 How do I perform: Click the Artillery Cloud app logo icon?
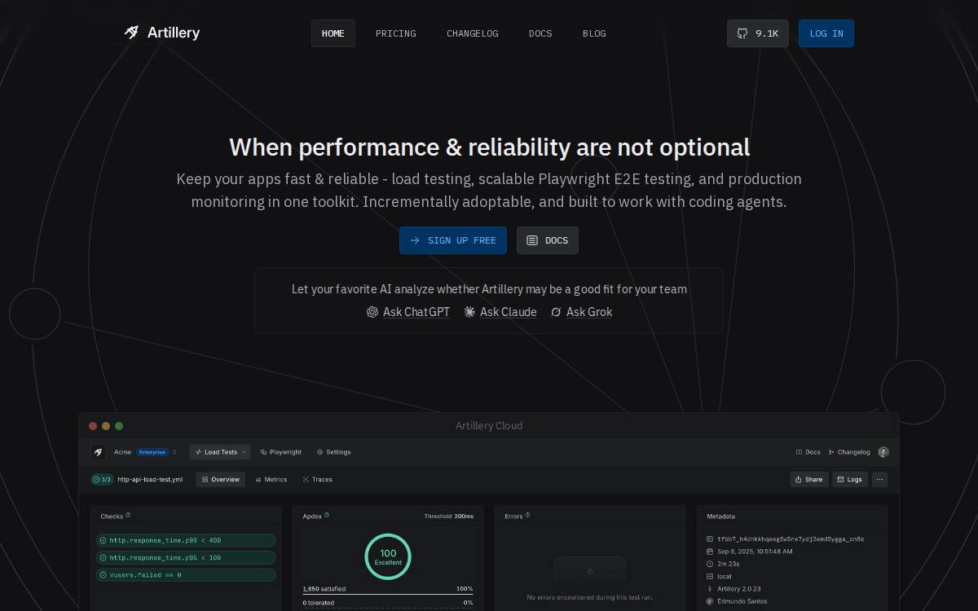point(98,452)
